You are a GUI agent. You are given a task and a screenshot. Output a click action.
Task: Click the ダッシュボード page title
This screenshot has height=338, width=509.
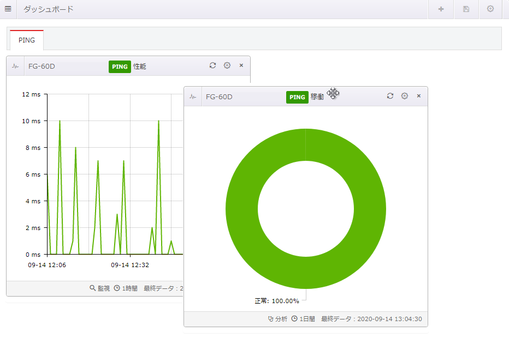(49, 9)
